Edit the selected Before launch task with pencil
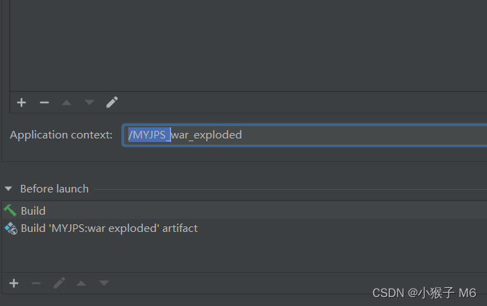487x306 pixels. click(59, 283)
